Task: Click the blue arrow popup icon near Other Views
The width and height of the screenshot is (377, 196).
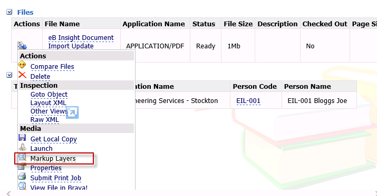Action: (x=72, y=112)
